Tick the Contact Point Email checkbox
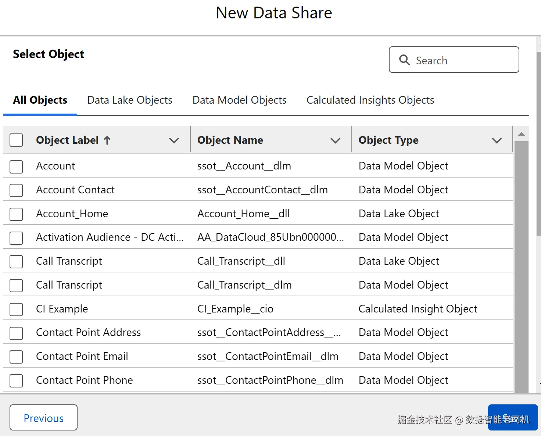 (16, 357)
